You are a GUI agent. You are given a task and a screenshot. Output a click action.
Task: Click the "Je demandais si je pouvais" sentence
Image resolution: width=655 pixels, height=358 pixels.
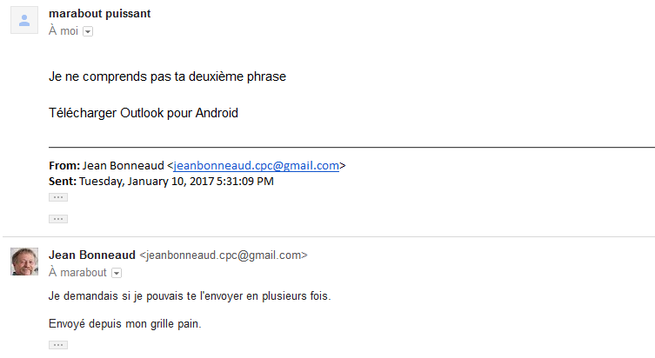(x=190, y=296)
